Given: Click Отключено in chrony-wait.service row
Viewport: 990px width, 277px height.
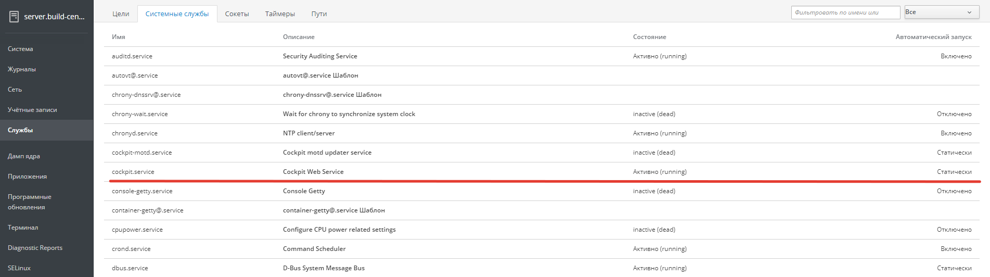Looking at the screenshot, I should 954,114.
